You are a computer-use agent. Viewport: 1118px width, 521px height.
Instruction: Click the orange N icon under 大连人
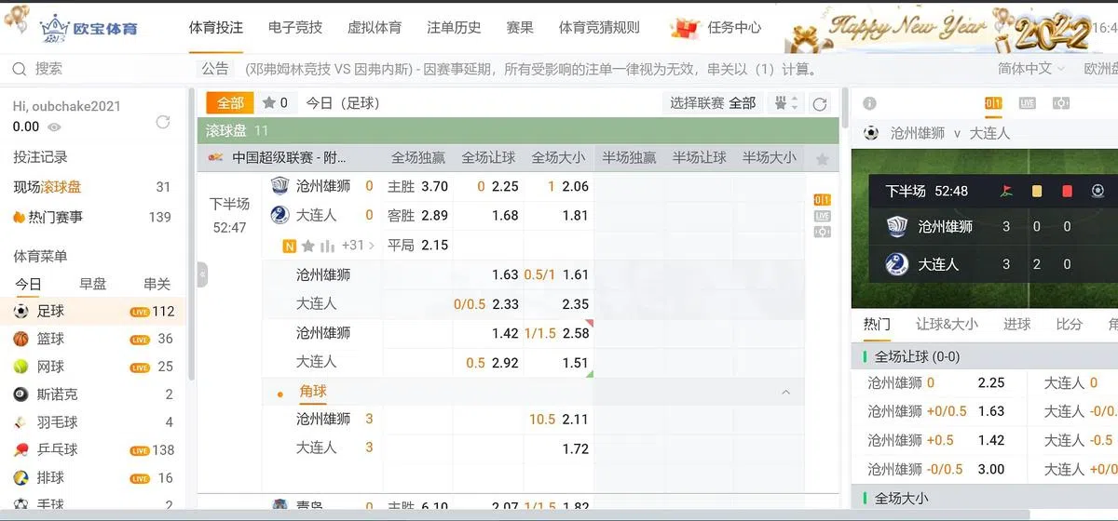coord(289,246)
